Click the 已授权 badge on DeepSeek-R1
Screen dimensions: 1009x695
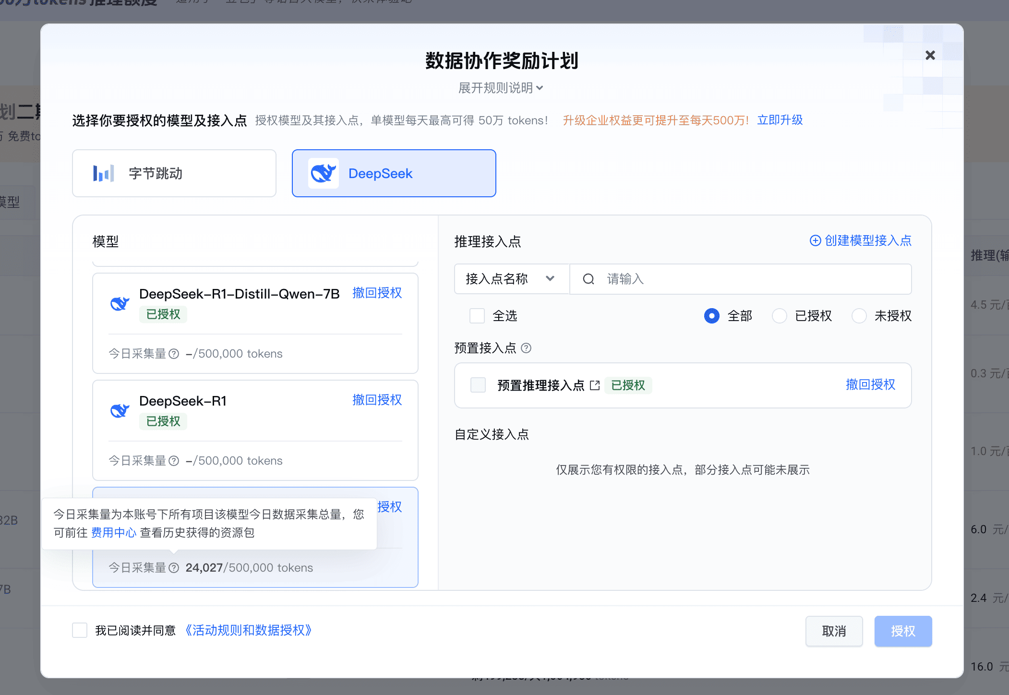coord(163,421)
